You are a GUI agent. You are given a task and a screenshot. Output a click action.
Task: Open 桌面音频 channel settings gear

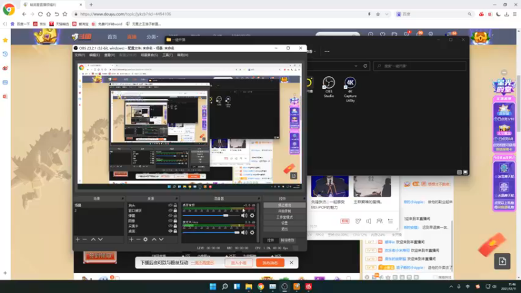click(252, 216)
